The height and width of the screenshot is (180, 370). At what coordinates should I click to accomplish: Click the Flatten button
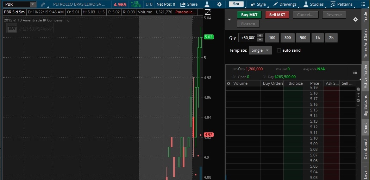pyautogui.click(x=248, y=24)
